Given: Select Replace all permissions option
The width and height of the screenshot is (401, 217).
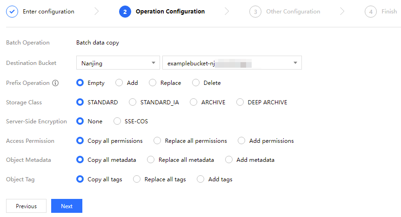Looking at the screenshot, I should 157,141.
